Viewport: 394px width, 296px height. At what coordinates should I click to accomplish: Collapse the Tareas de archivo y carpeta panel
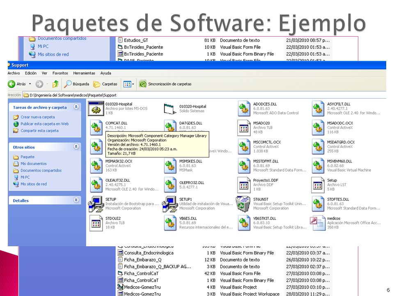click(76, 107)
